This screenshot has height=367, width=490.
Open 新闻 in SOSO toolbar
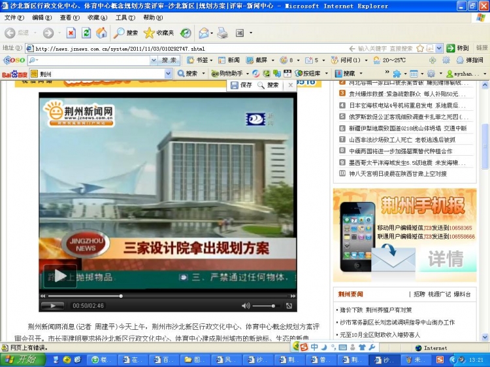tap(229, 60)
